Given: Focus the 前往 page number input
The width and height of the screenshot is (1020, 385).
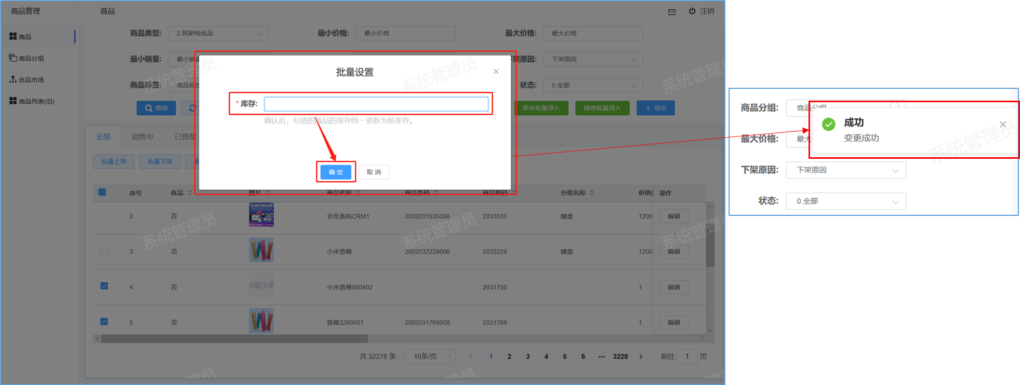Looking at the screenshot, I should (687, 356).
